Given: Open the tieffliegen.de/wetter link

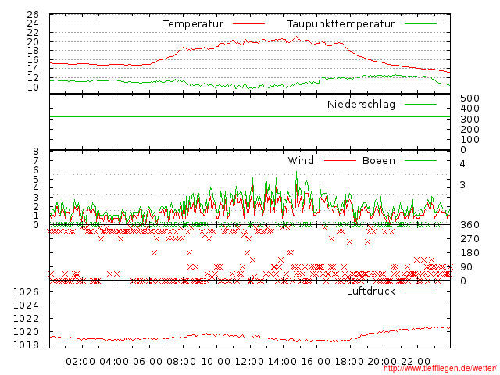Looking at the screenshot, I should 440,369.
